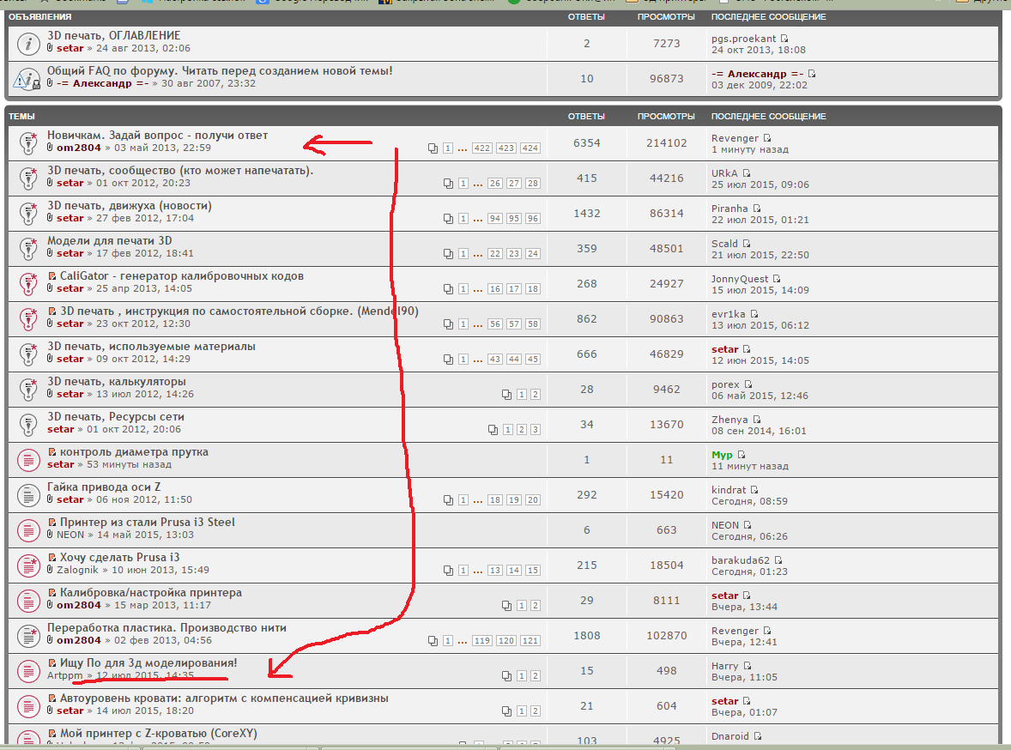Image resolution: width=1011 pixels, height=750 pixels.
Task: Open topic 3D печать, ОГЛАВЛЕНИЕ
Action: [x=113, y=35]
